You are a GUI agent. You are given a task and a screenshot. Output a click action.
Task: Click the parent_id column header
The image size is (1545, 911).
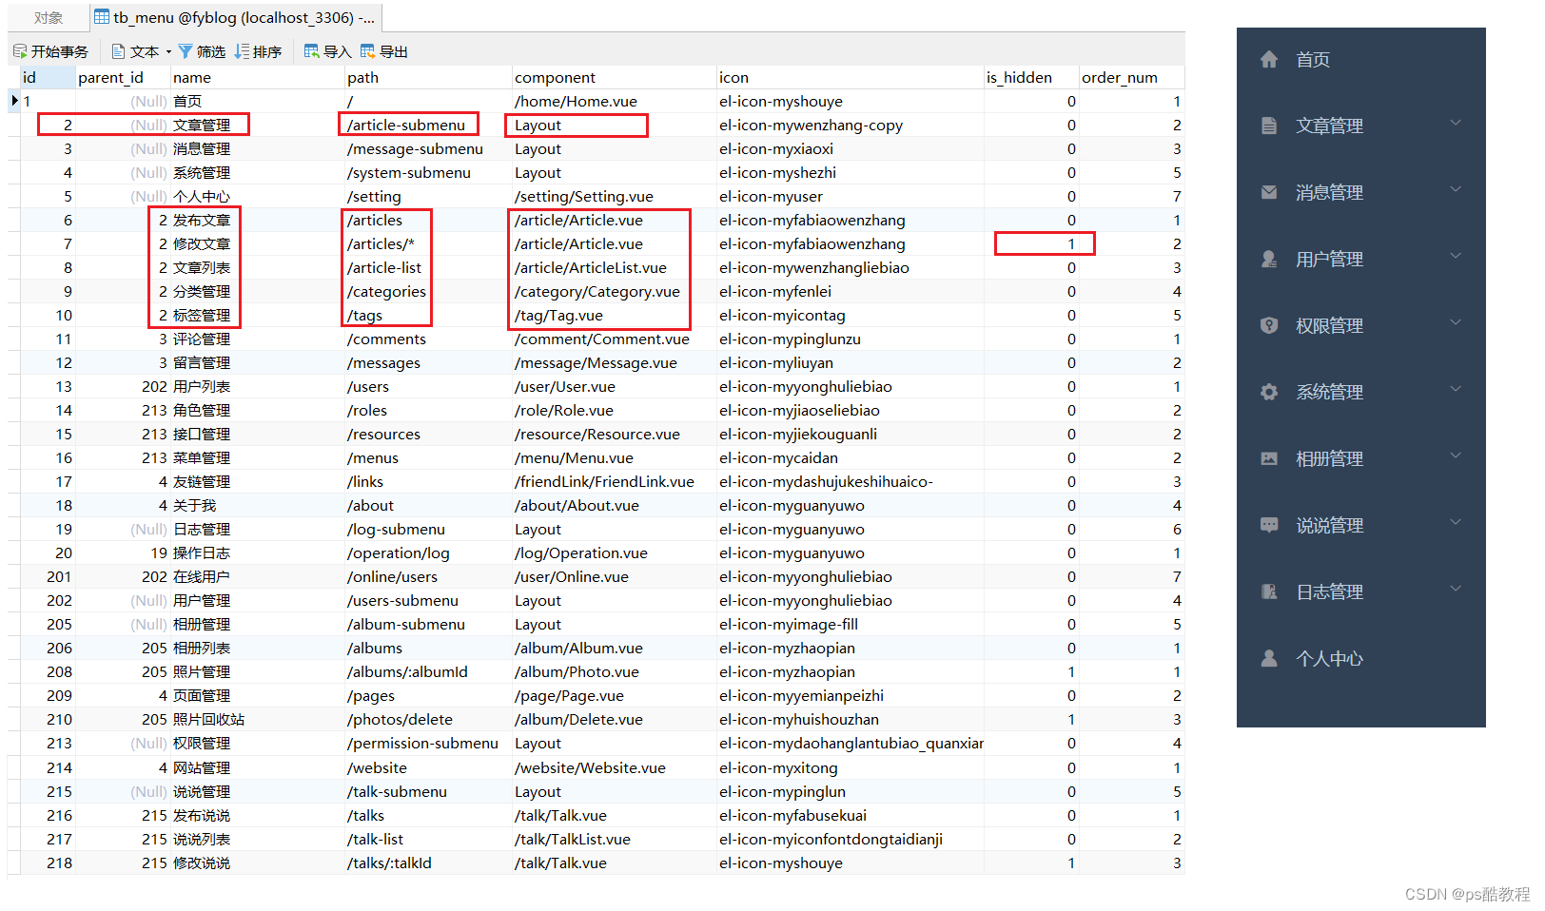click(123, 78)
